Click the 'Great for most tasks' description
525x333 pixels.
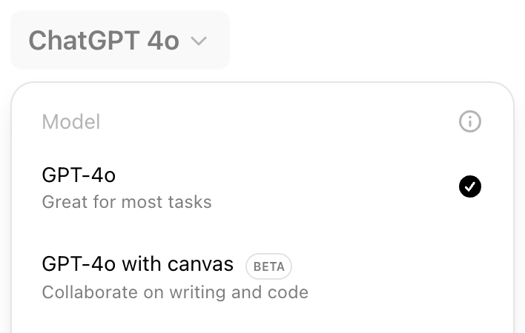pos(127,202)
